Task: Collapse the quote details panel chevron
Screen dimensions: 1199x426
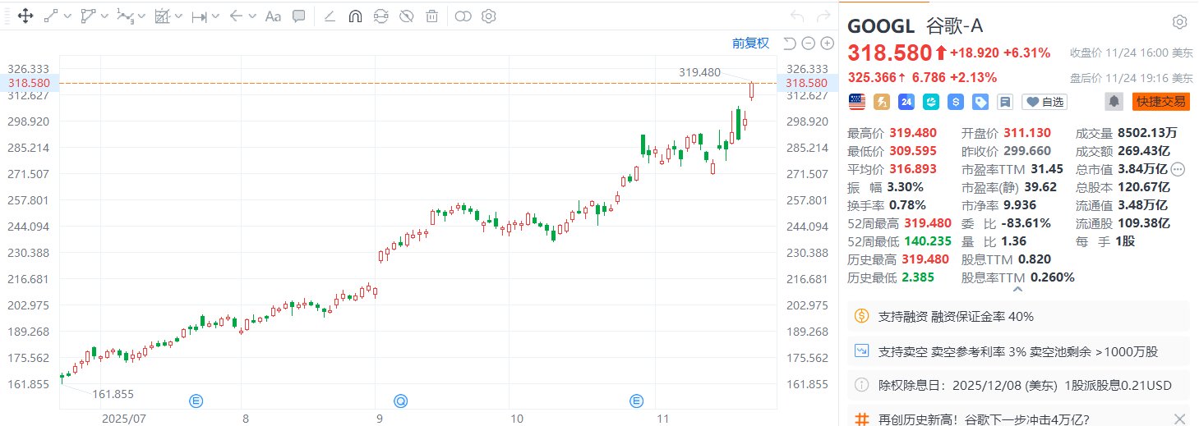Action: (1019, 289)
